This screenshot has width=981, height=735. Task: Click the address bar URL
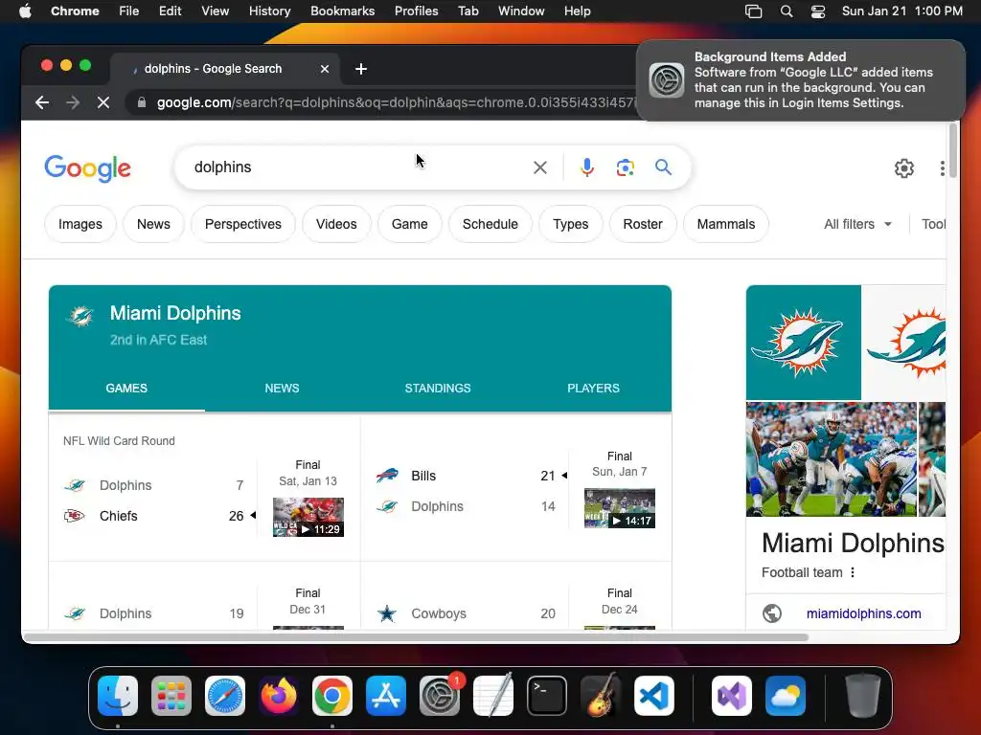[396, 102]
